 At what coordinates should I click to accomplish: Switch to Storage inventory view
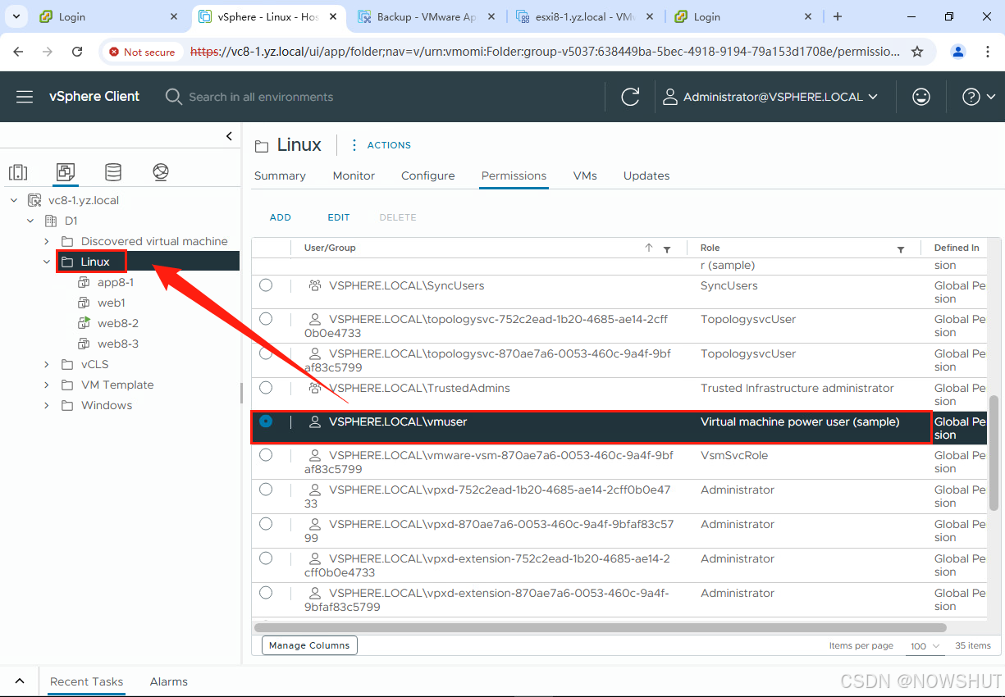pyautogui.click(x=113, y=172)
